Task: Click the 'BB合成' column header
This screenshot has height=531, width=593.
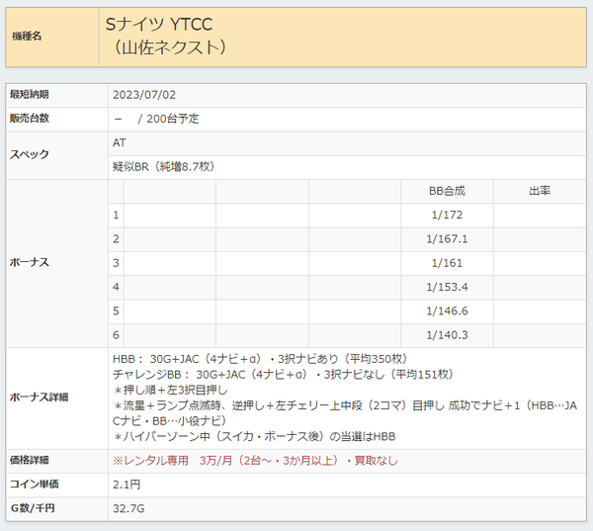Action: click(447, 191)
